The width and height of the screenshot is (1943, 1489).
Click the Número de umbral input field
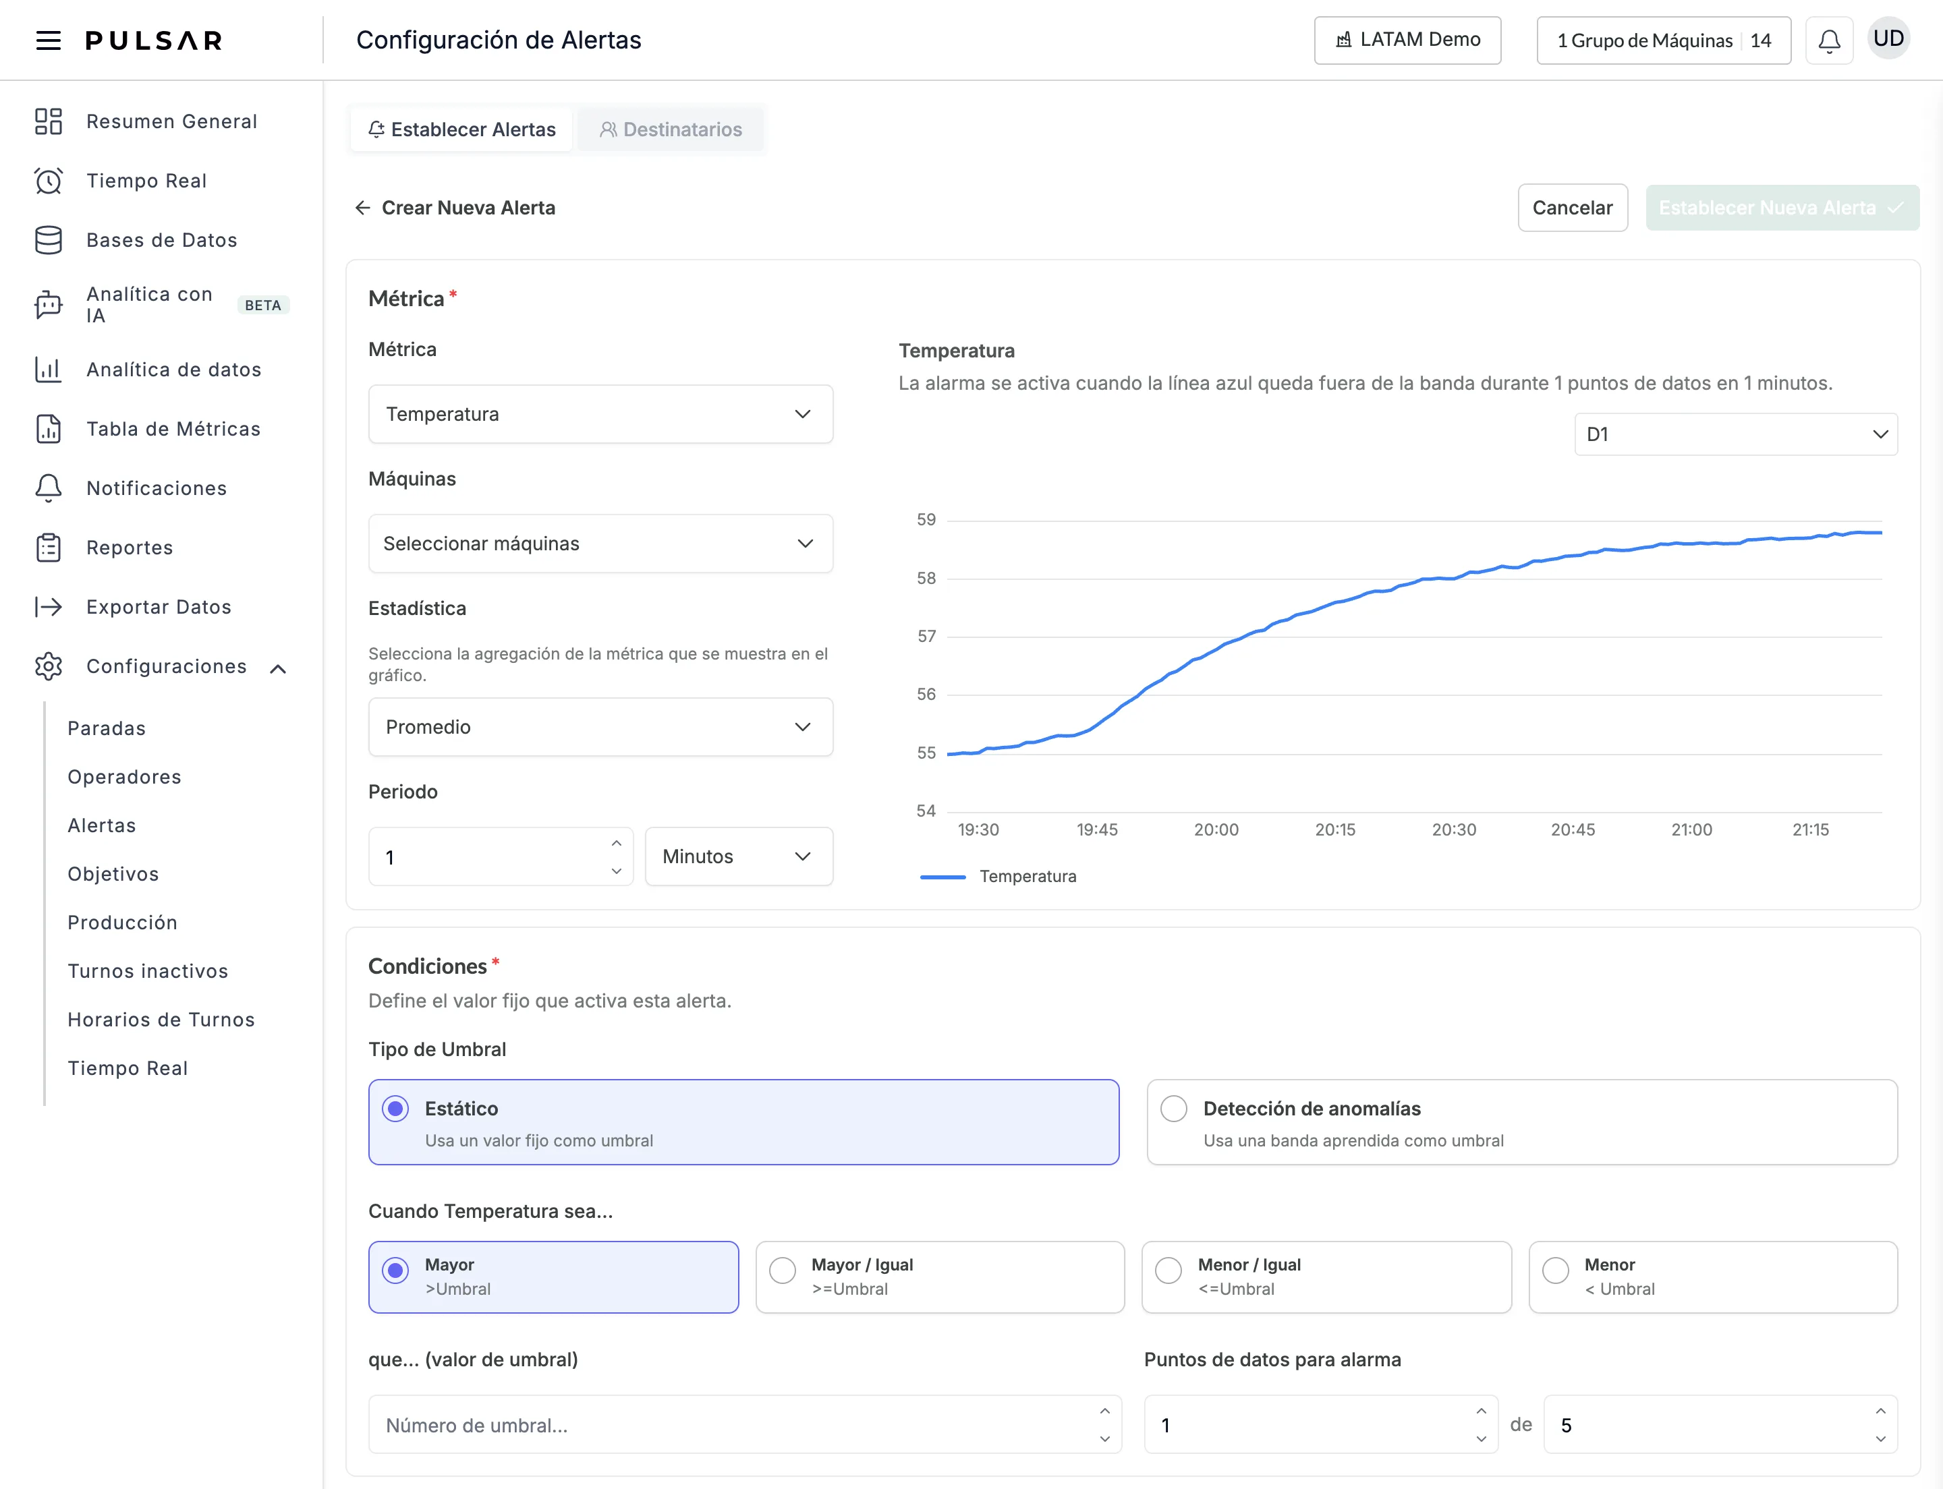(x=745, y=1424)
